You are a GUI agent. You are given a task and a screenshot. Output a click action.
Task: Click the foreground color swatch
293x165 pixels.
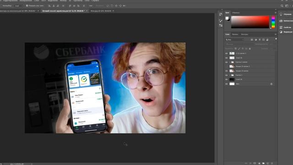(x=227, y=18)
